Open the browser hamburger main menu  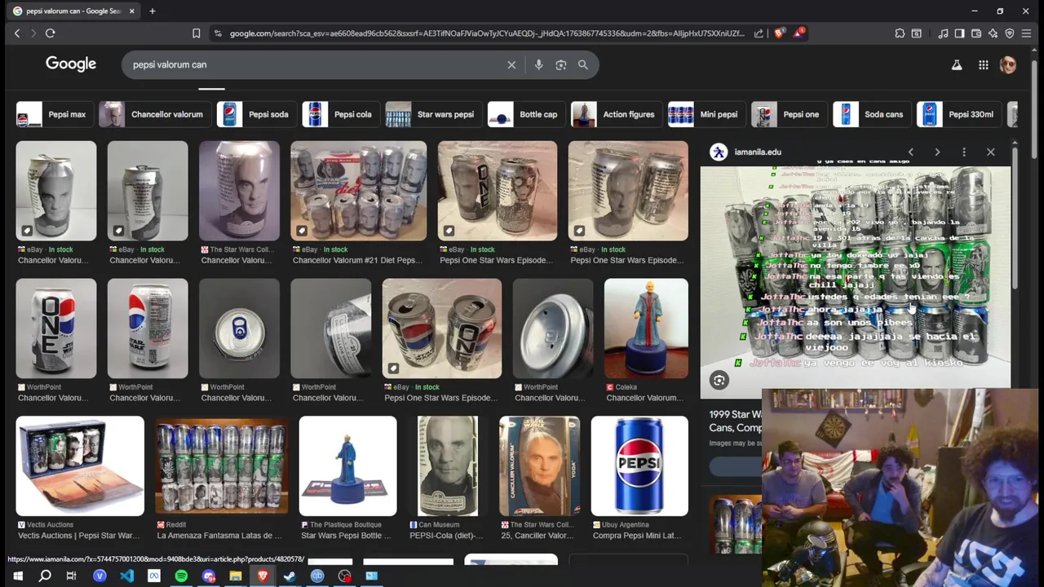tap(1026, 33)
